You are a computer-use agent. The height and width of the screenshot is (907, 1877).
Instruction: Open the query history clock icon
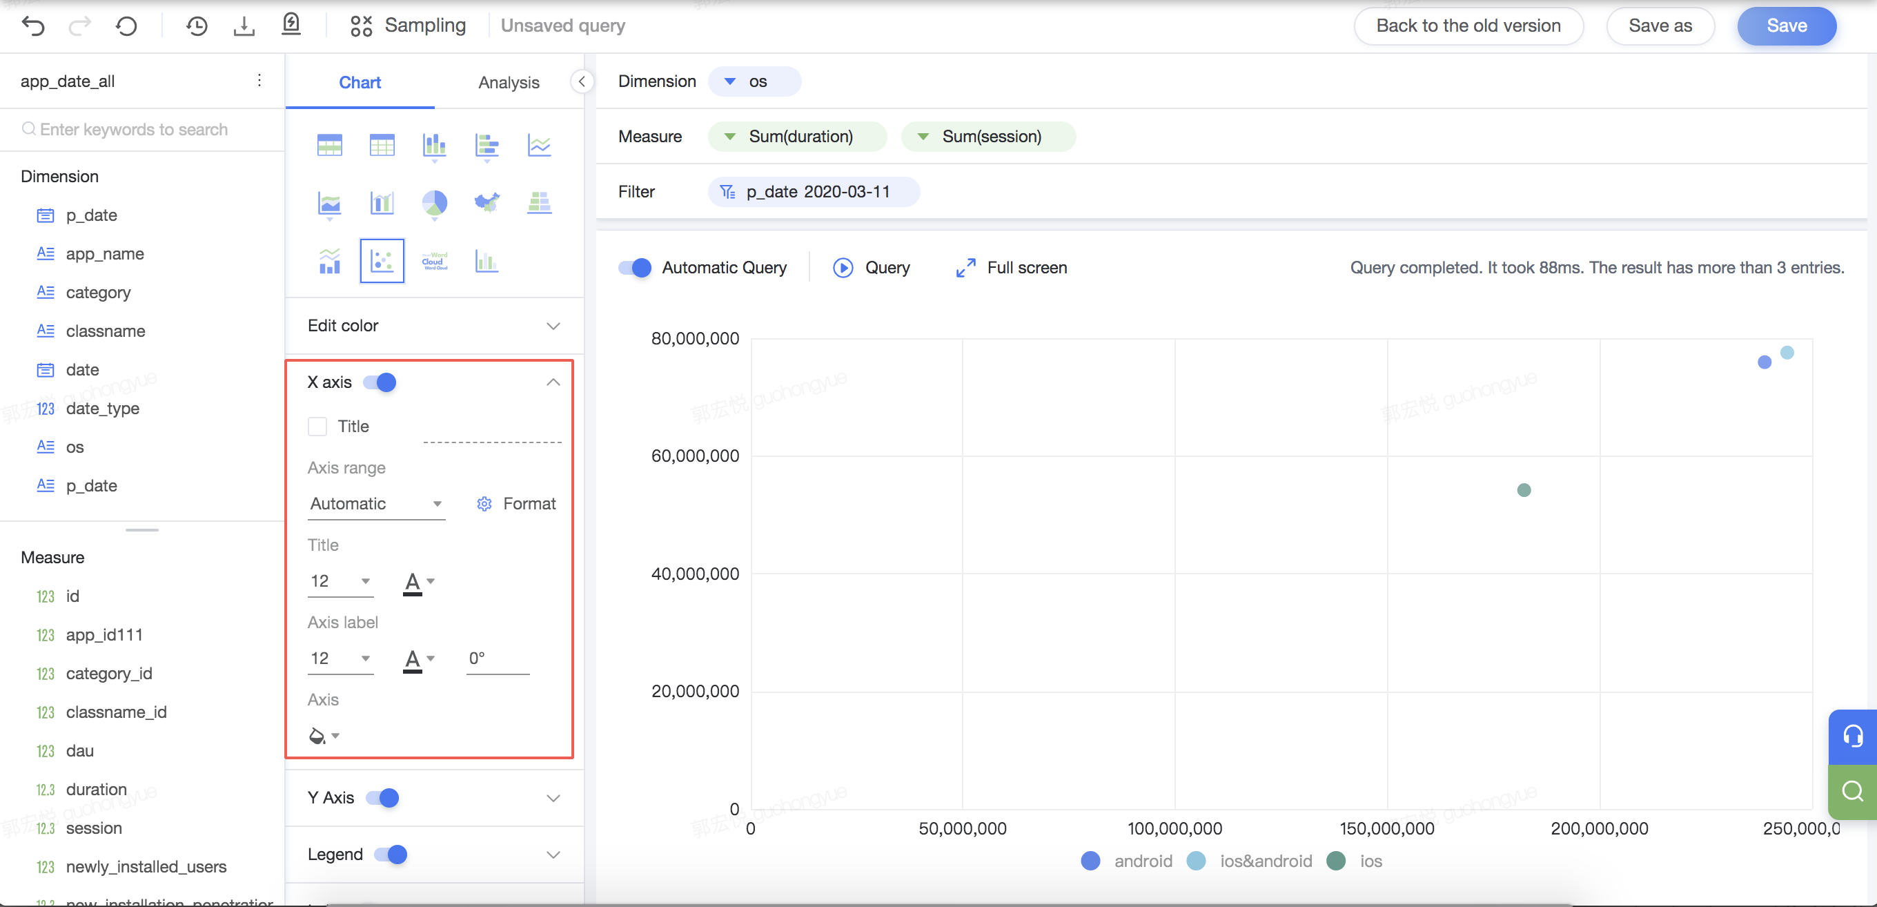pyautogui.click(x=197, y=26)
